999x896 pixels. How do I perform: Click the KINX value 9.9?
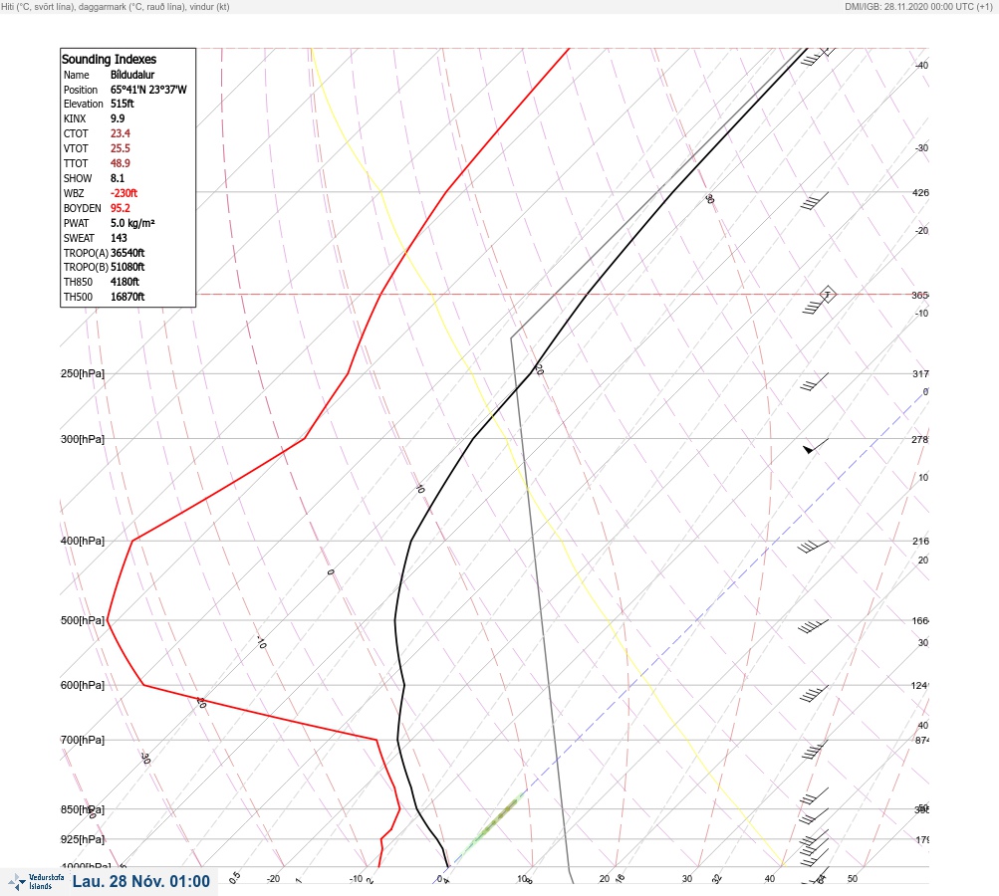point(118,118)
